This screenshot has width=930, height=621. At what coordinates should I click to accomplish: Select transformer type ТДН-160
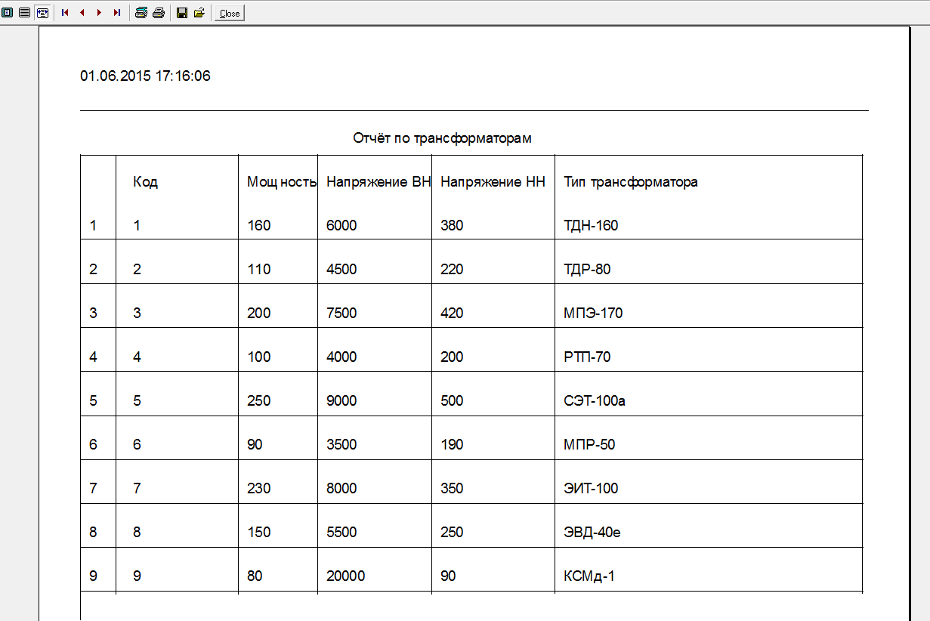click(591, 225)
